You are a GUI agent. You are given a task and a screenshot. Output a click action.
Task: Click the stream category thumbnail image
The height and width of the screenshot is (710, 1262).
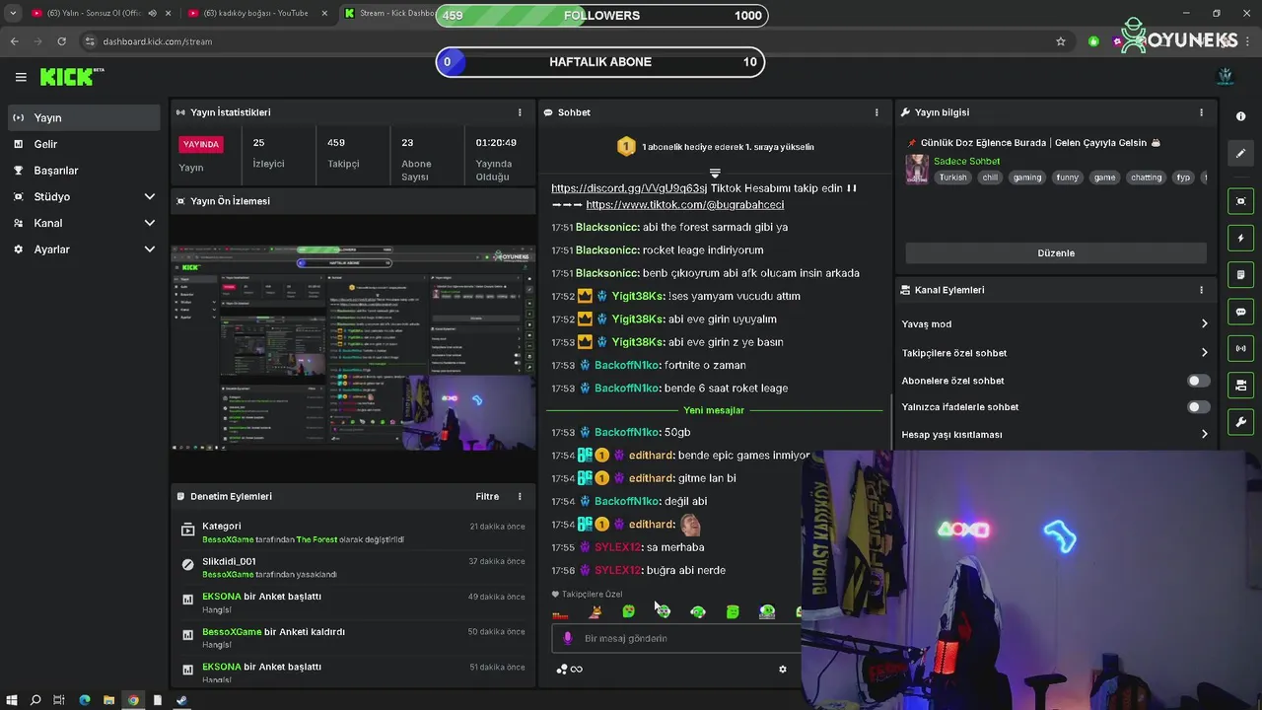917,169
